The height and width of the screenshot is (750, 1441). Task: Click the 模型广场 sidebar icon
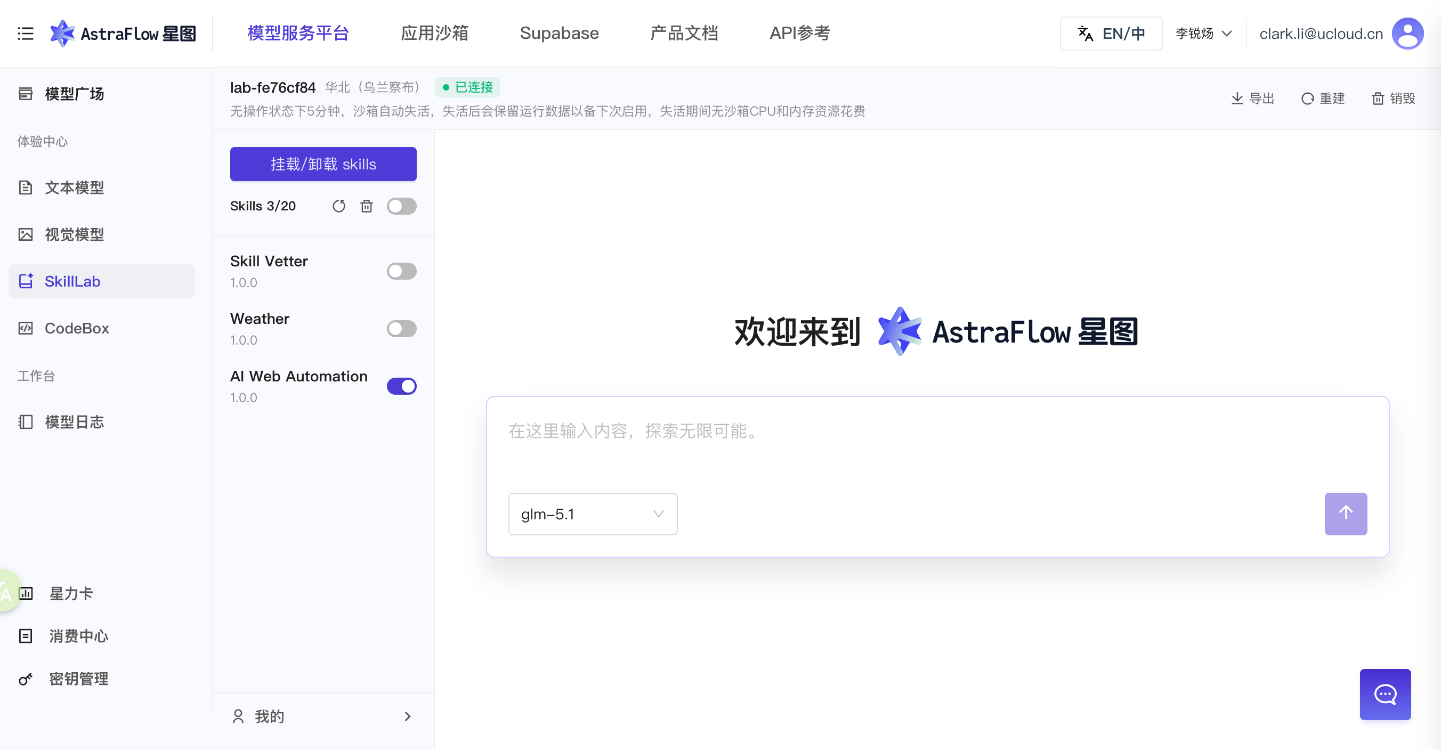(x=26, y=93)
